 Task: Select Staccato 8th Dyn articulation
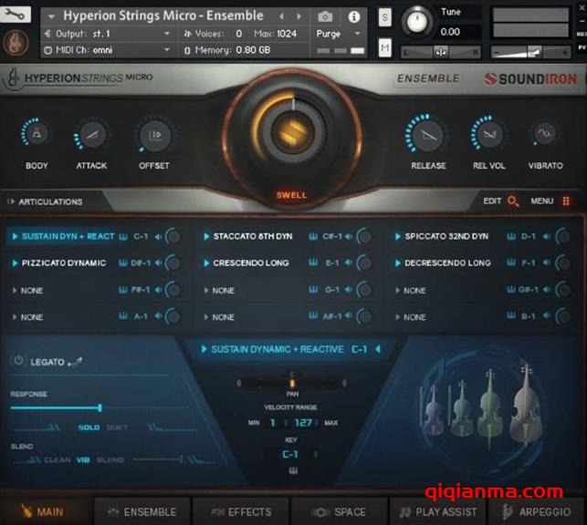point(253,237)
